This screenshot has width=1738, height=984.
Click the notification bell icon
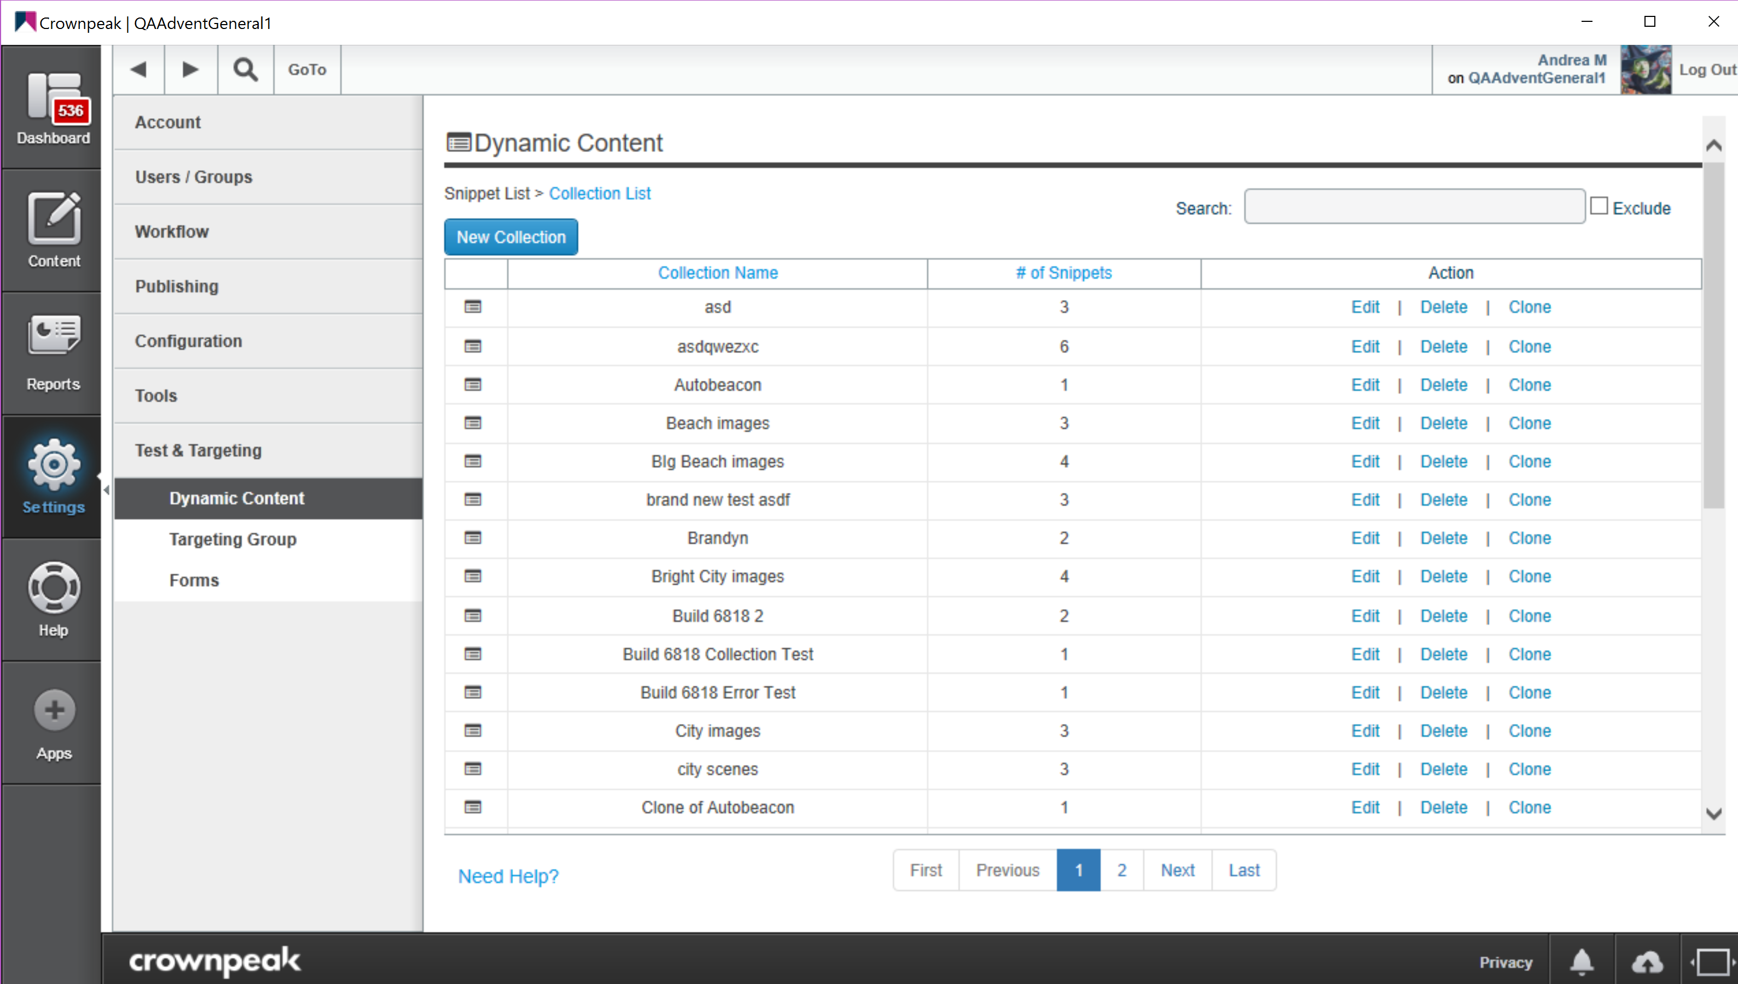point(1582,961)
